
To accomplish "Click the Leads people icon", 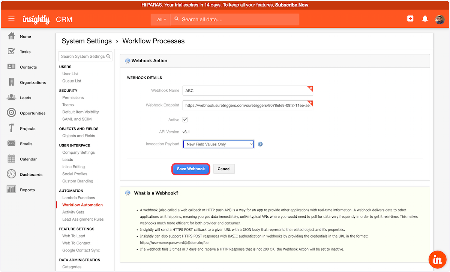I will tap(12, 97).
